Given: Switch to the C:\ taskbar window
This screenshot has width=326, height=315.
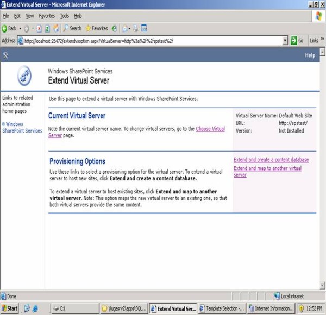Looking at the screenshot, I should [75, 308].
